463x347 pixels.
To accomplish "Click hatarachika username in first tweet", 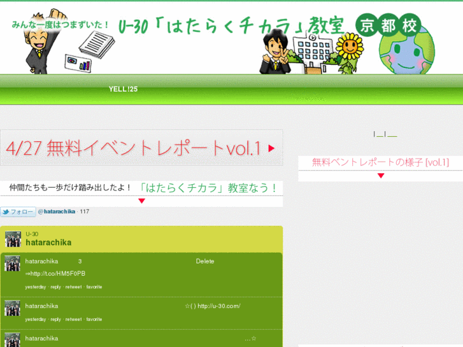I will [x=41, y=261].
